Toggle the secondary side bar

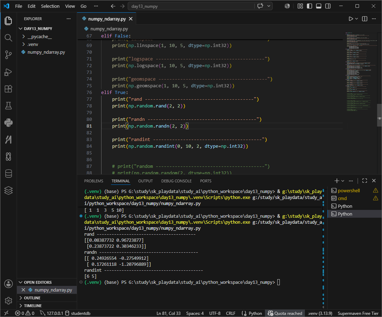click(x=328, y=6)
